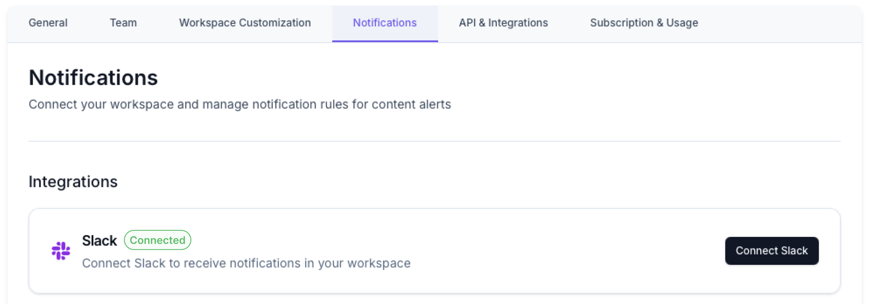
Task: Select the Notifications tab
Action: (x=384, y=23)
